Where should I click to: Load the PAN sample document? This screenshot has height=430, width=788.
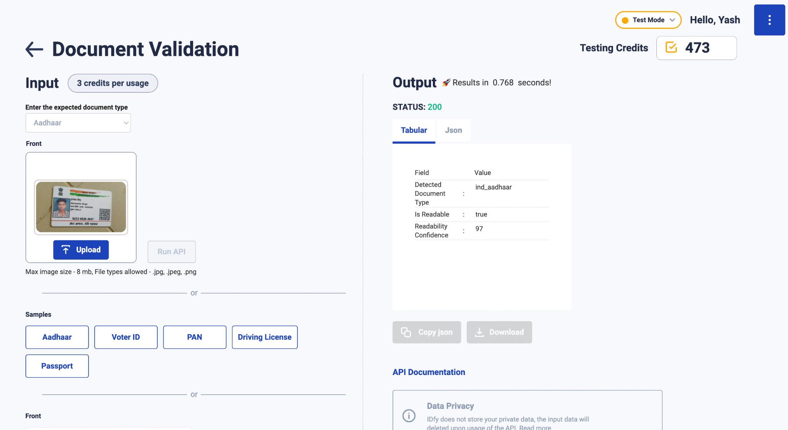click(195, 337)
